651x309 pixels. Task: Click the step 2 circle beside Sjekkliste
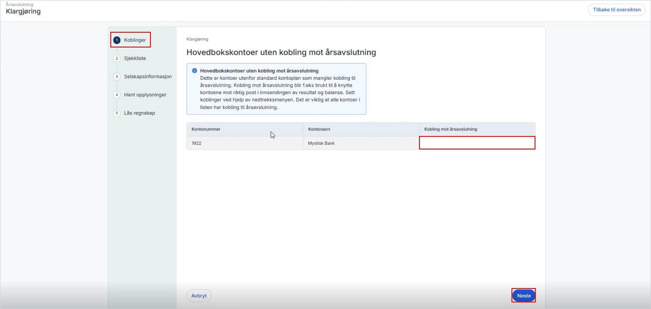click(116, 58)
